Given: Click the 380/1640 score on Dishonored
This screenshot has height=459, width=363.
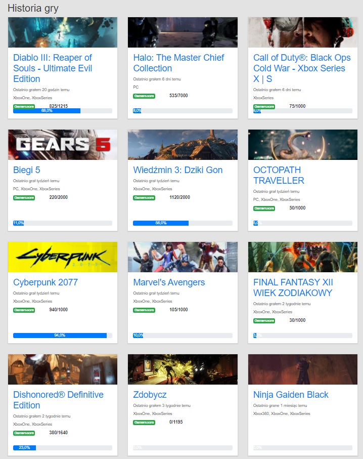Looking at the screenshot, I should click(59, 433).
